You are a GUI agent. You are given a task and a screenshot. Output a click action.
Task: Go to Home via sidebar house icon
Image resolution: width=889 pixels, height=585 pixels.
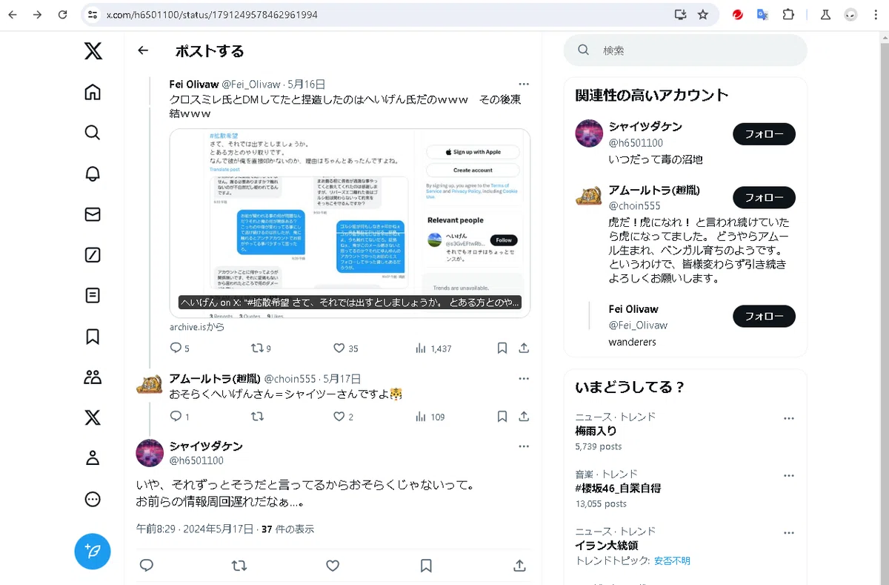93,92
